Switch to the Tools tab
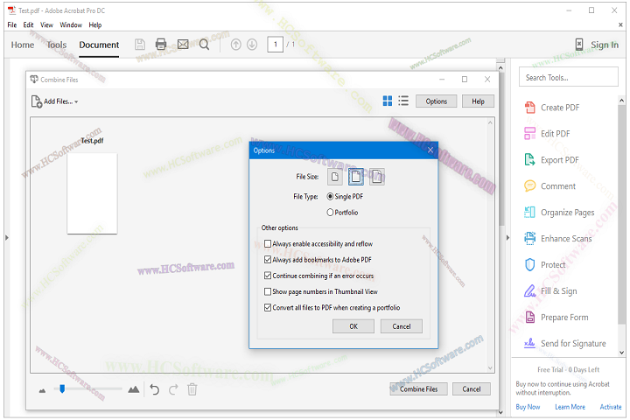The image size is (630, 420). coord(57,45)
